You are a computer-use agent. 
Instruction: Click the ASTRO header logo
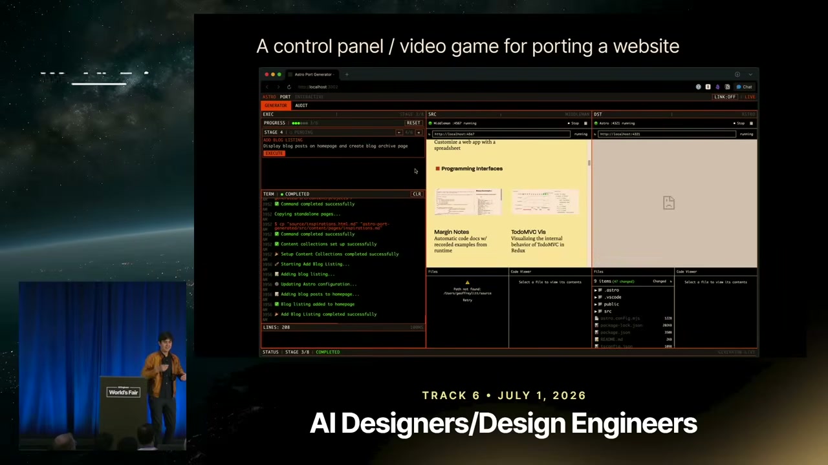[x=269, y=97]
